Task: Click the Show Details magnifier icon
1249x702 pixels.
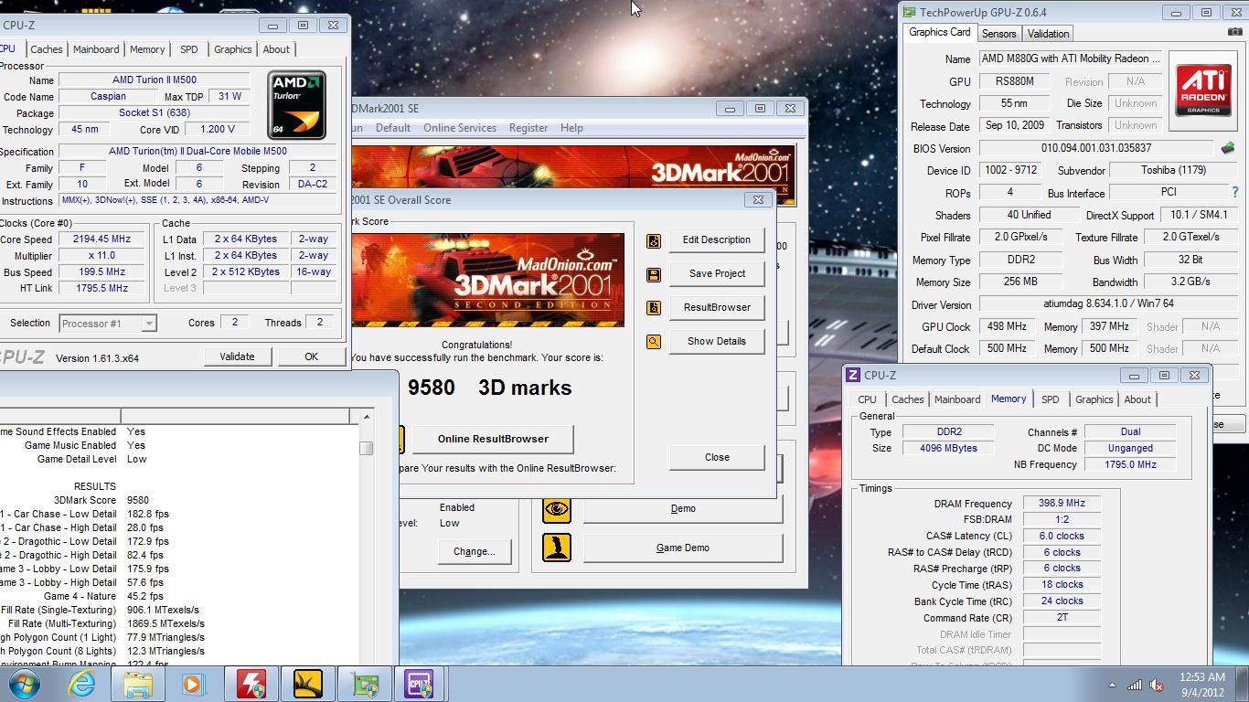Action: pyautogui.click(x=653, y=342)
